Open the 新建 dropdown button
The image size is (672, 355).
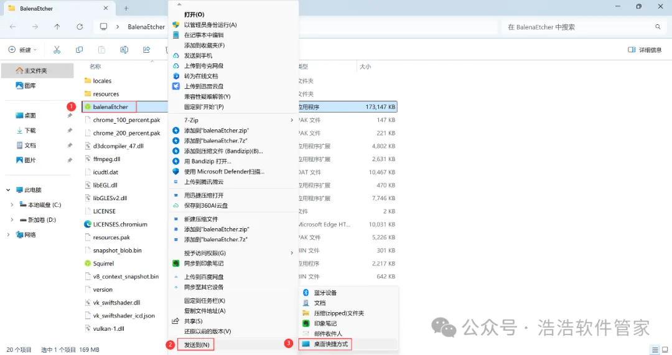pos(22,50)
